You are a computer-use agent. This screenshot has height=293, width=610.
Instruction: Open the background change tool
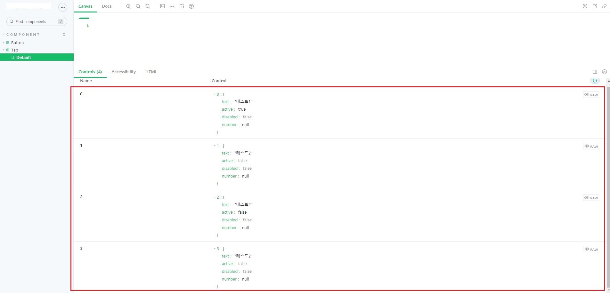point(162,6)
